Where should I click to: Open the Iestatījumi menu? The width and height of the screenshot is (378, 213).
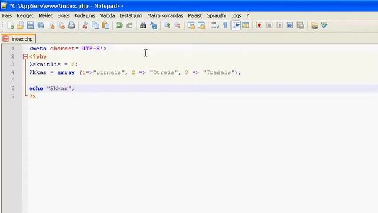[131, 15]
